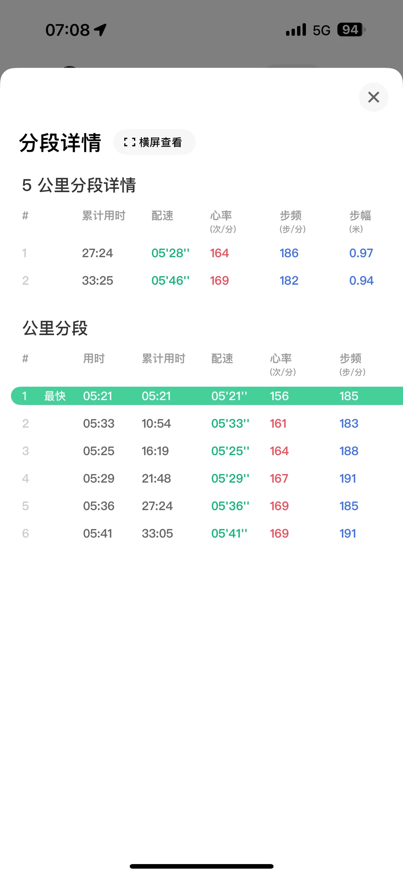
Task: Close the split details sheet
Action: [374, 97]
